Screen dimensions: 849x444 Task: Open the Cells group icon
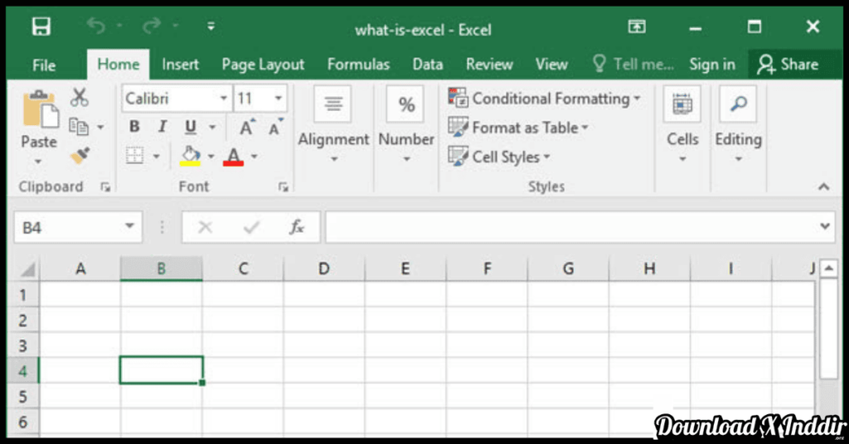pos(682,104)
